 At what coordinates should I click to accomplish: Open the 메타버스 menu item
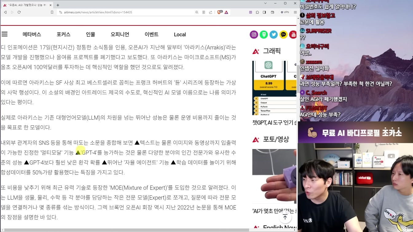(32, 34)
